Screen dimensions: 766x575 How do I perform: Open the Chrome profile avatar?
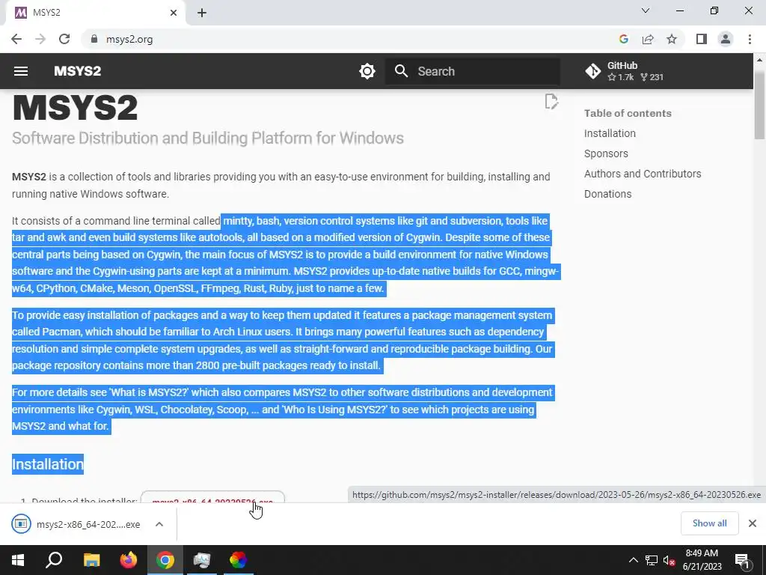[x=726, y=39]
